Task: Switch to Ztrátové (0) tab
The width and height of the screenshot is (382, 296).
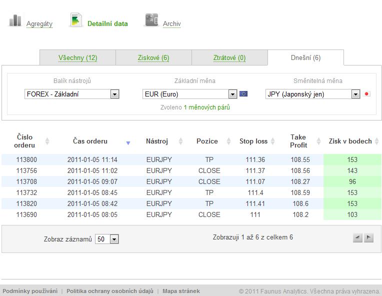Action: pos(229,57)
